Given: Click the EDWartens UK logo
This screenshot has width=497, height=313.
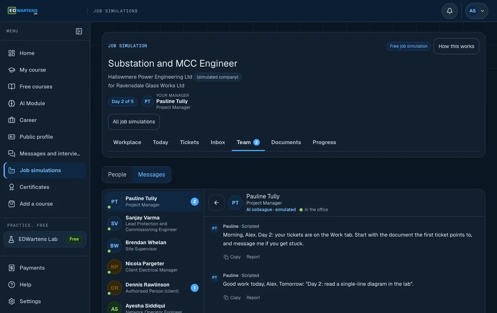Looking at the screenshot, I should click(23, 11).
